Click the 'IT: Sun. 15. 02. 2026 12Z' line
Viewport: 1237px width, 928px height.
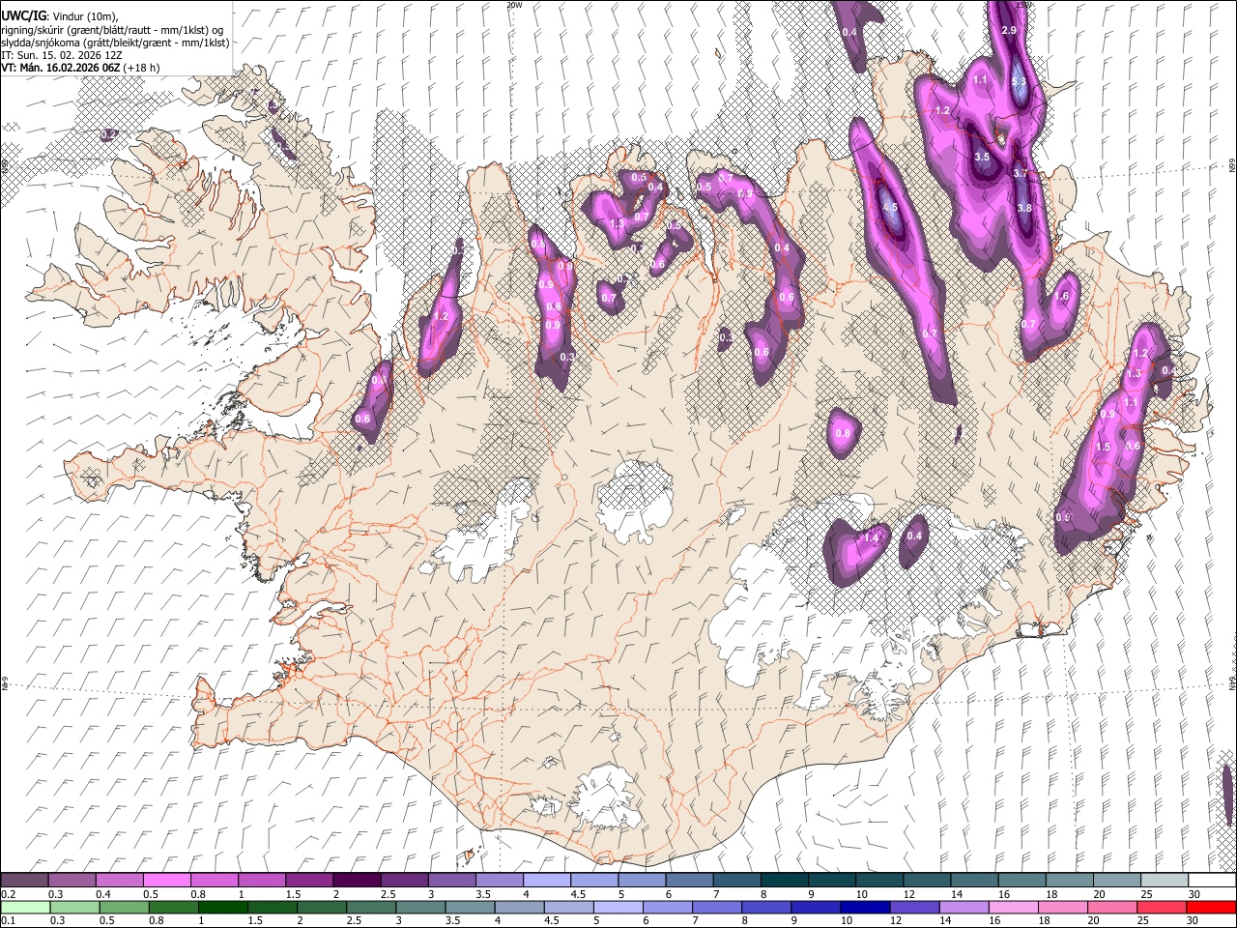pos(61,55)
